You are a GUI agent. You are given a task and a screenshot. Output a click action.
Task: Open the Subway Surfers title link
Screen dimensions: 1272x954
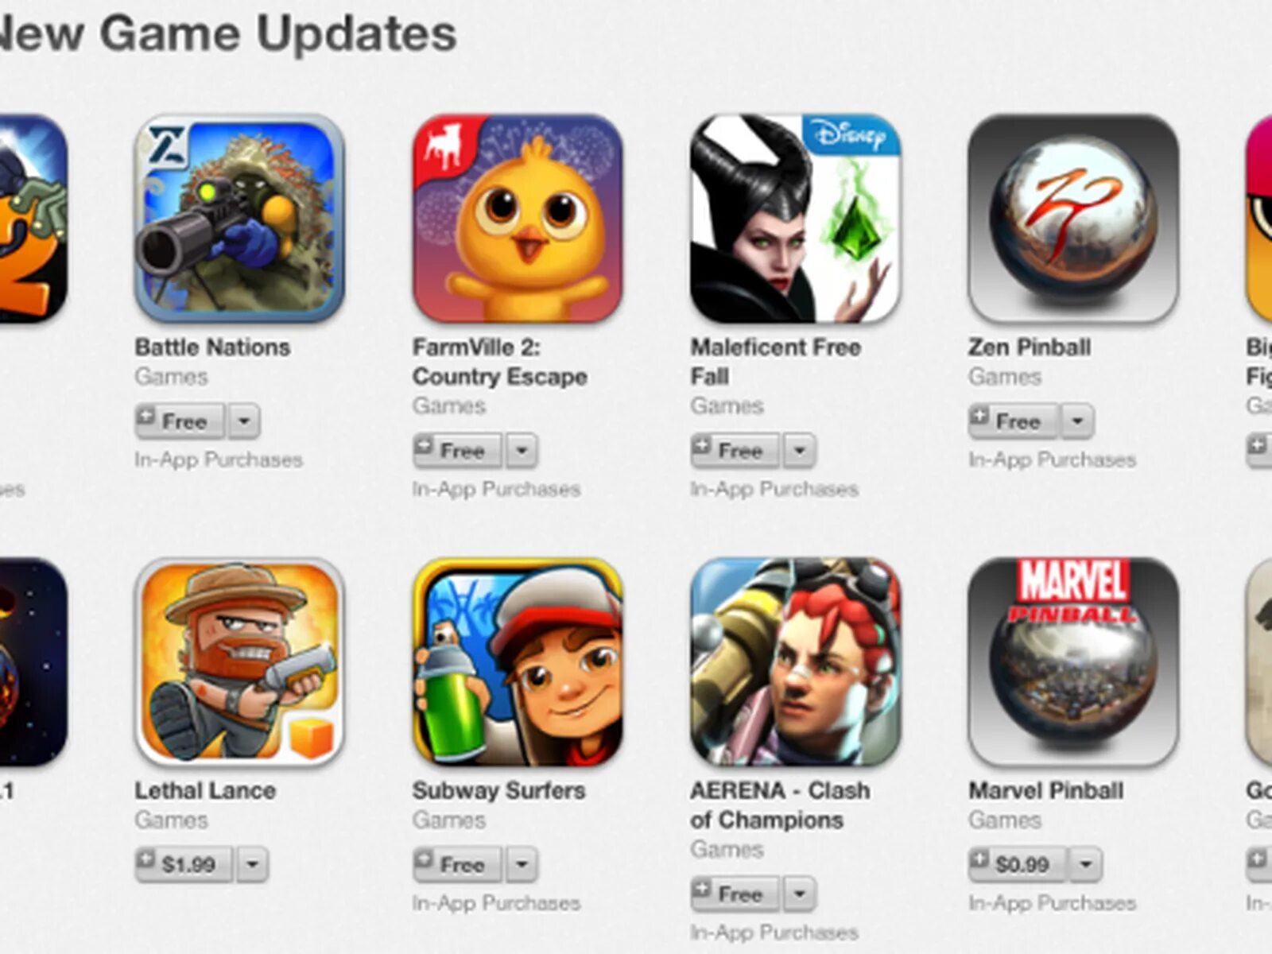tap(499, 791)
